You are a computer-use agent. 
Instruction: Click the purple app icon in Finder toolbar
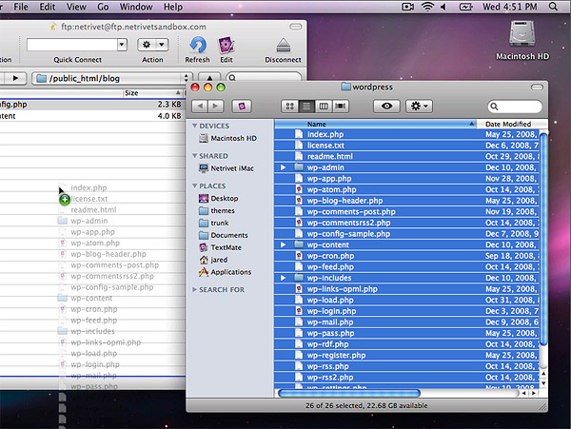tap(242, 106)
